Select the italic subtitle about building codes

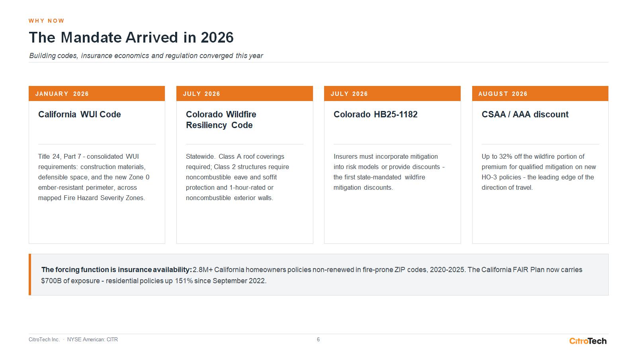pos(146,56)
